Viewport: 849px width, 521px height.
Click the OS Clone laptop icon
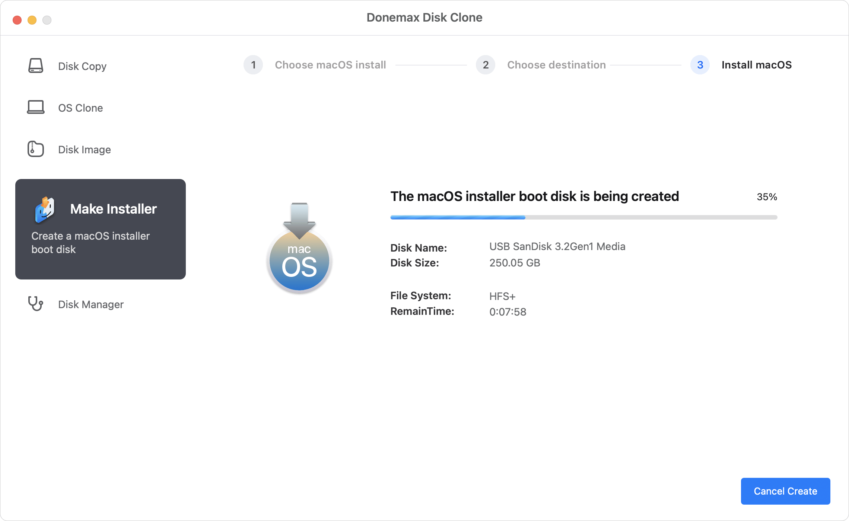point(35,108)
